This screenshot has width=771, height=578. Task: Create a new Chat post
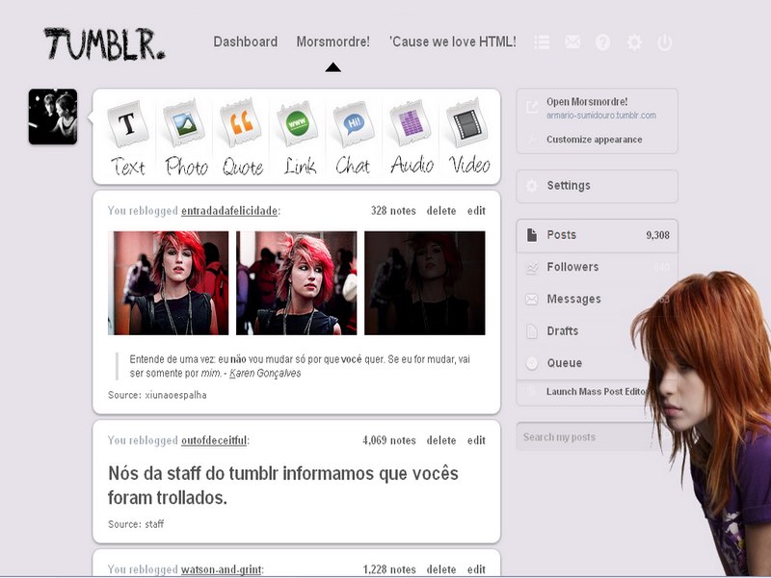pyautogui.click(x=353, y=138)
